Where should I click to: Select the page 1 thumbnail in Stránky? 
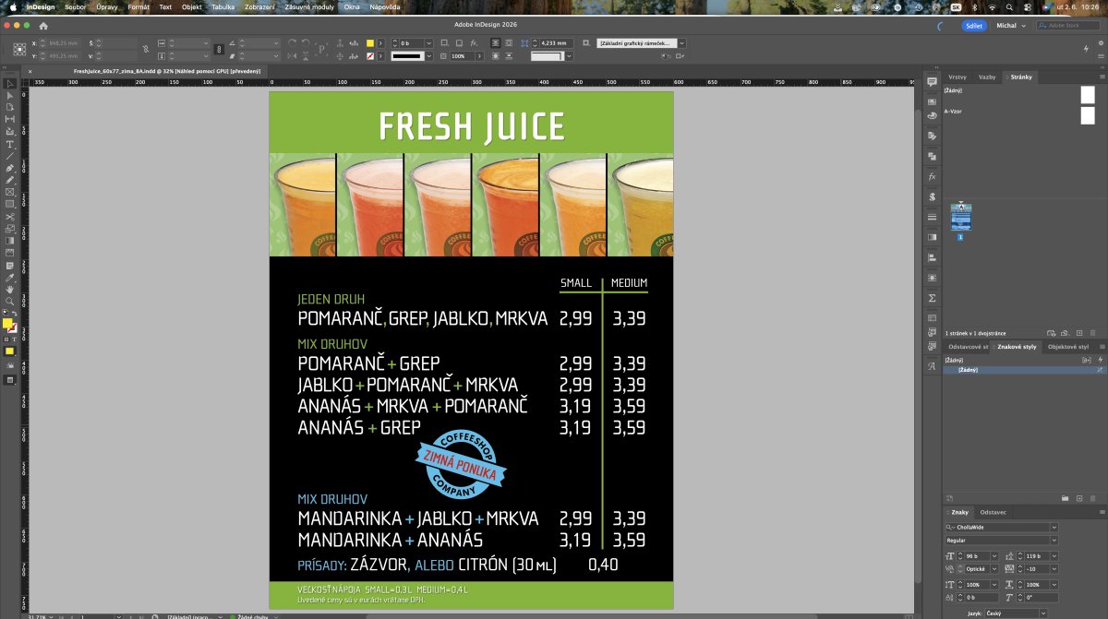point(960,217)
